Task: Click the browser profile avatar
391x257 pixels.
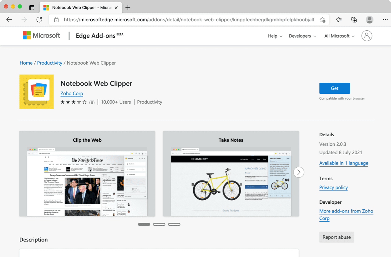Action: 369,19
